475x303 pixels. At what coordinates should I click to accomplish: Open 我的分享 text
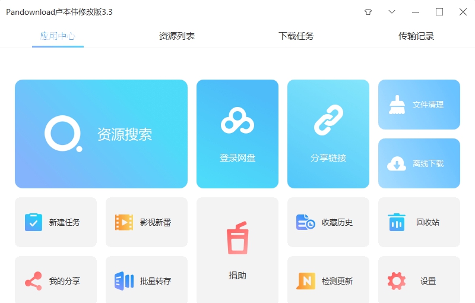coord(65,281)
